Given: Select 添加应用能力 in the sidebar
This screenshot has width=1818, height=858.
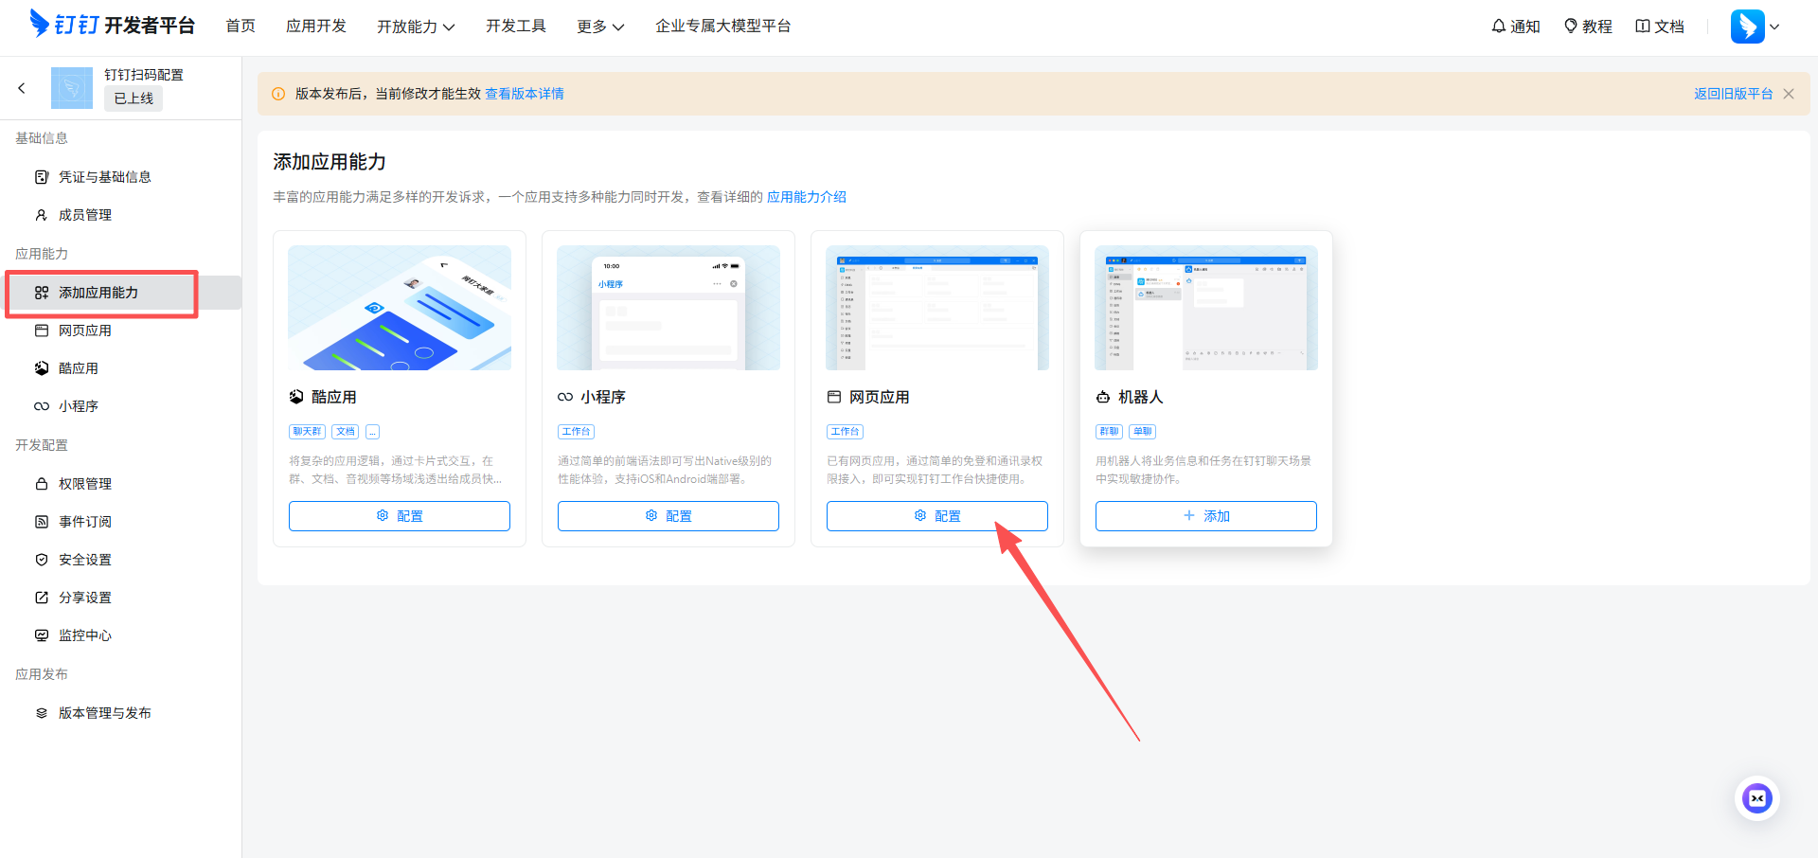Looking at the screenshot, I should pos(121,293).
